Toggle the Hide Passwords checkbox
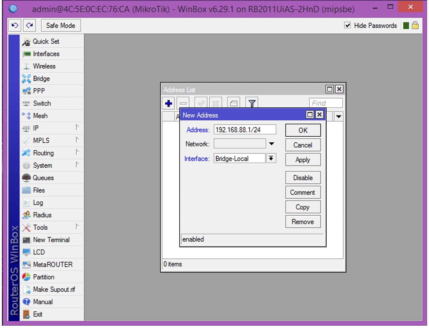This screenshot has width=429, height=328. point(347,25)
